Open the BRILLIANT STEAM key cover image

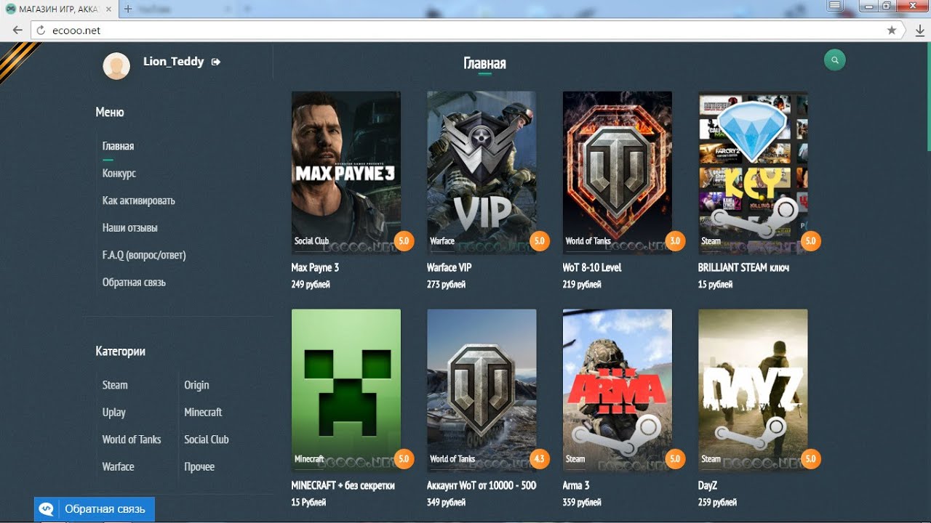pos(753,173)
